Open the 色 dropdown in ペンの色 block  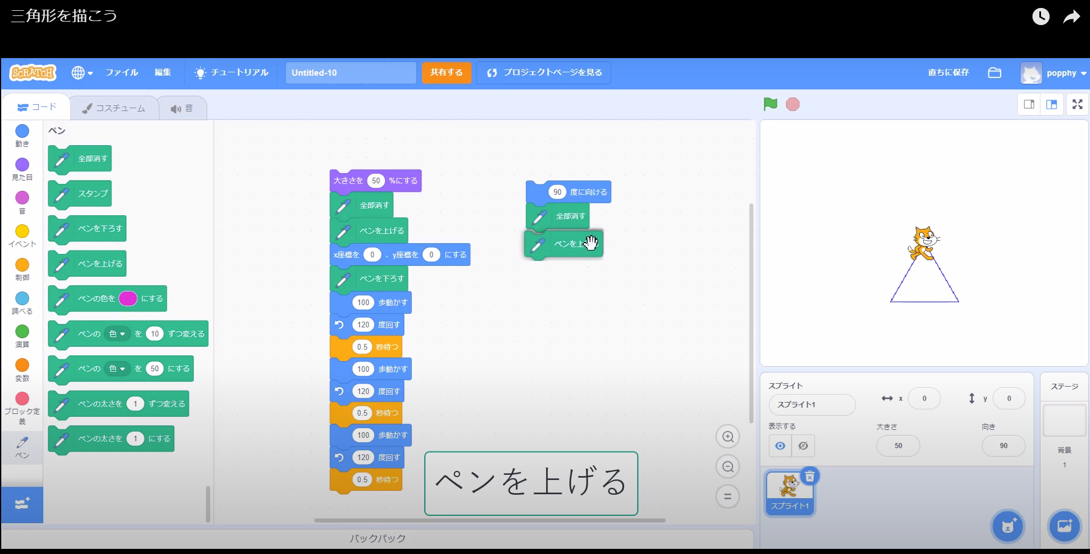117,334
